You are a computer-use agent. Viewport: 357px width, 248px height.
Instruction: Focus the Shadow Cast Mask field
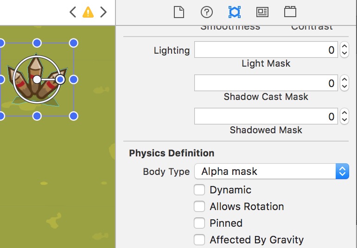(x=266, y=83)
